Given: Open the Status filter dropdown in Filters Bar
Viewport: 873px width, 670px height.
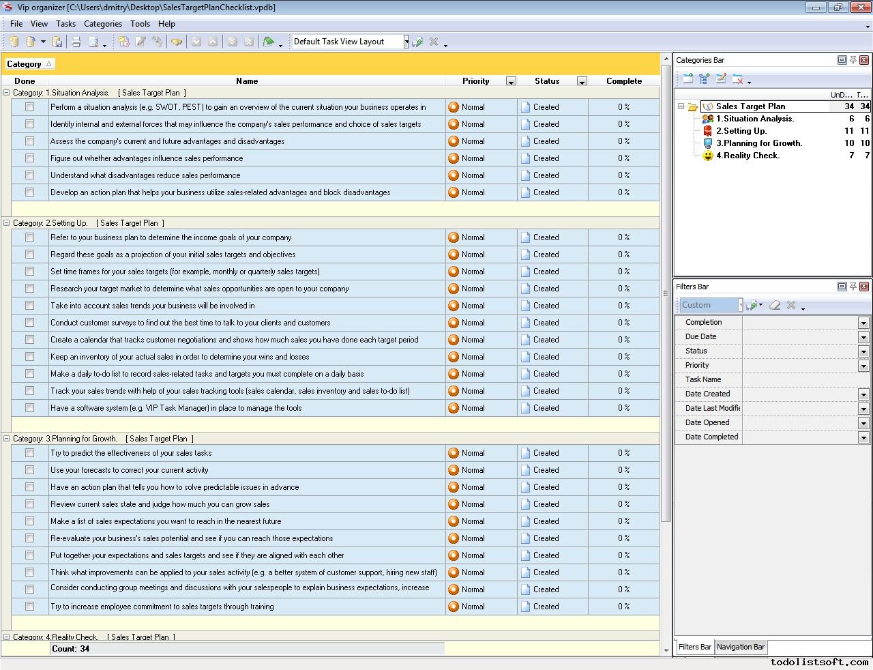Looking at the screenshot, I should coord(863,351).
